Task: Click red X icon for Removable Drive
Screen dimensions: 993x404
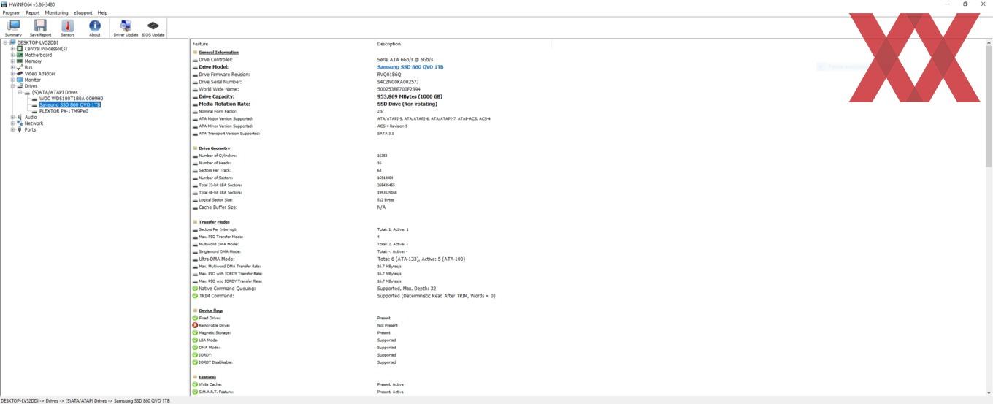Action: pyautogui.click(x=195, y=325)
